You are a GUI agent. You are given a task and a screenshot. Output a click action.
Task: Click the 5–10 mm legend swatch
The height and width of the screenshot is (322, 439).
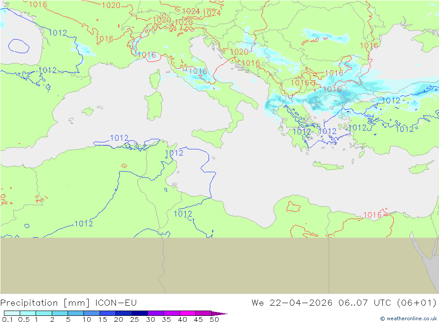(76, 313)
